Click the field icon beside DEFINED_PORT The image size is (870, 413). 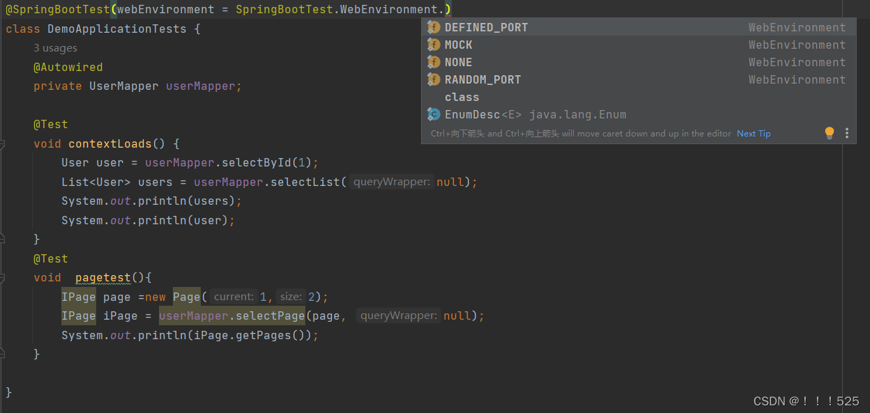[434, 27]
